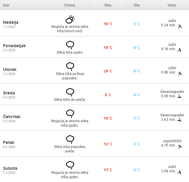Click Petak southeast wind arrow icon
The image size is (189, 182).
point(180,146)
